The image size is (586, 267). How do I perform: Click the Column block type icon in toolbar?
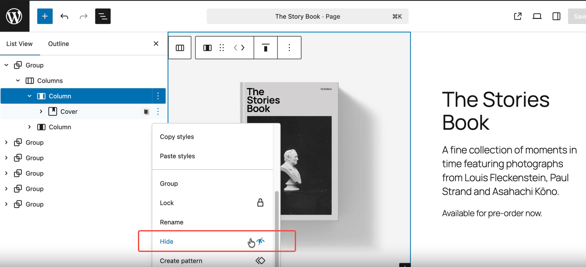[208, 48]
